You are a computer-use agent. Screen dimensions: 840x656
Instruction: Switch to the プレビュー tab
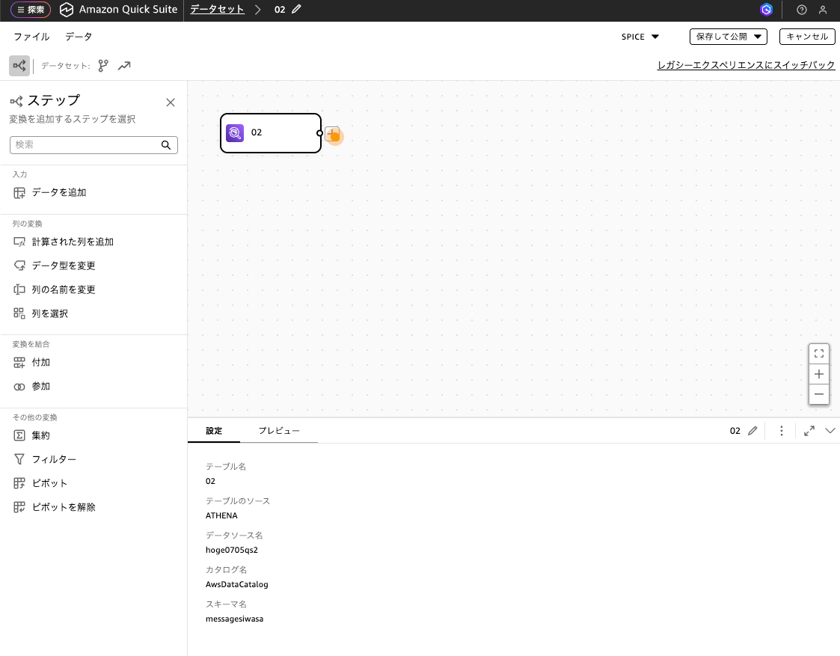[279, 431]
